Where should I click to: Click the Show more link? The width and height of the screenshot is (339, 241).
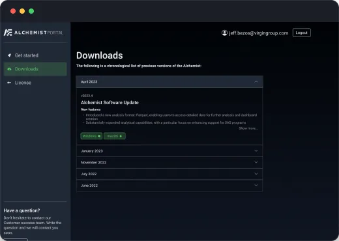pos(248,128)
